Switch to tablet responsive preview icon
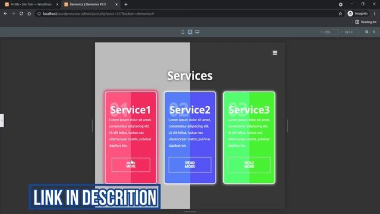Viewport: 380px width, 214px height. pyautogui.click(x=190, y=32)
